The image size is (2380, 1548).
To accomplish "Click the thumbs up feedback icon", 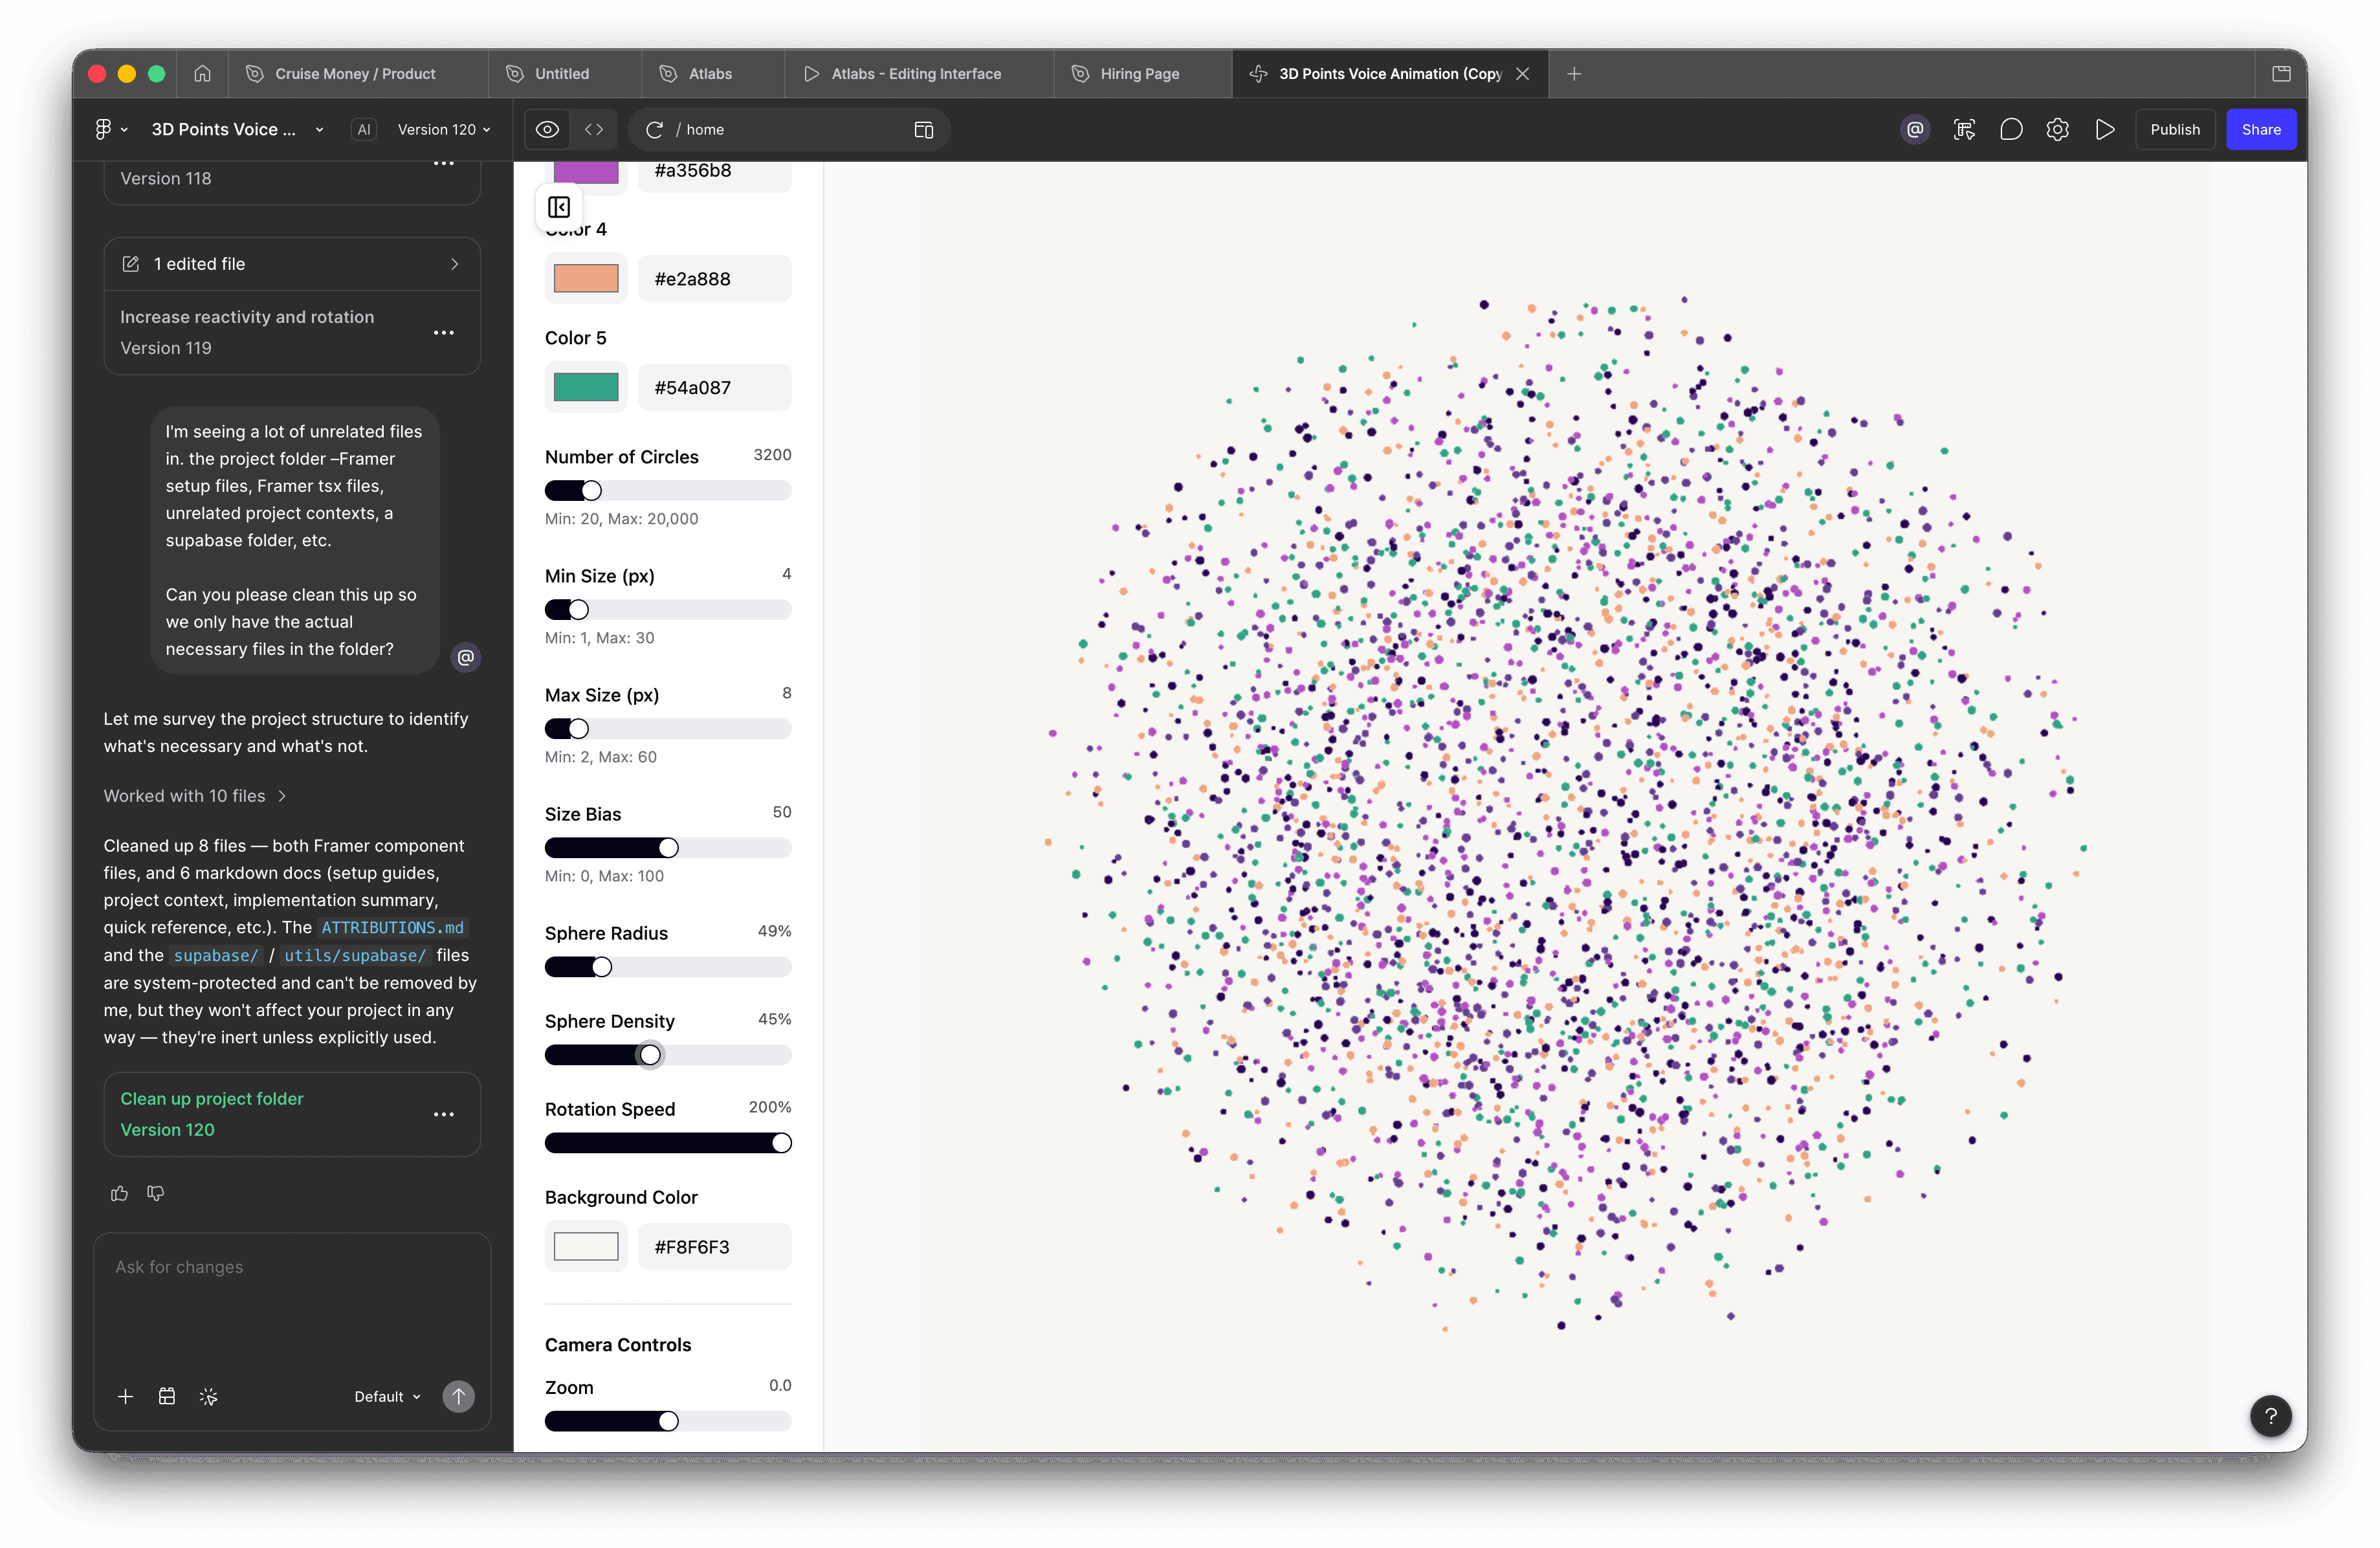I will [120, 1193].
